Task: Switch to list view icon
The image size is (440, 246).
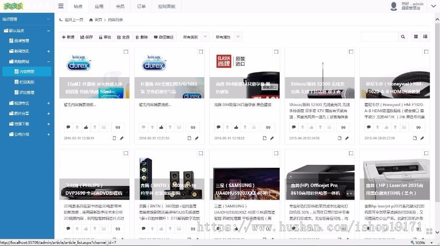Action: (x=425, y=37)
